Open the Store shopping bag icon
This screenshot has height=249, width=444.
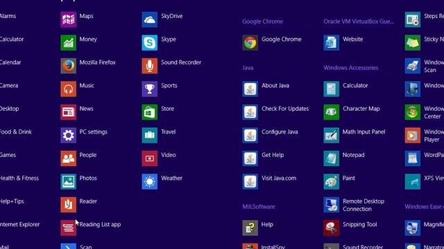tap(150, 112)
